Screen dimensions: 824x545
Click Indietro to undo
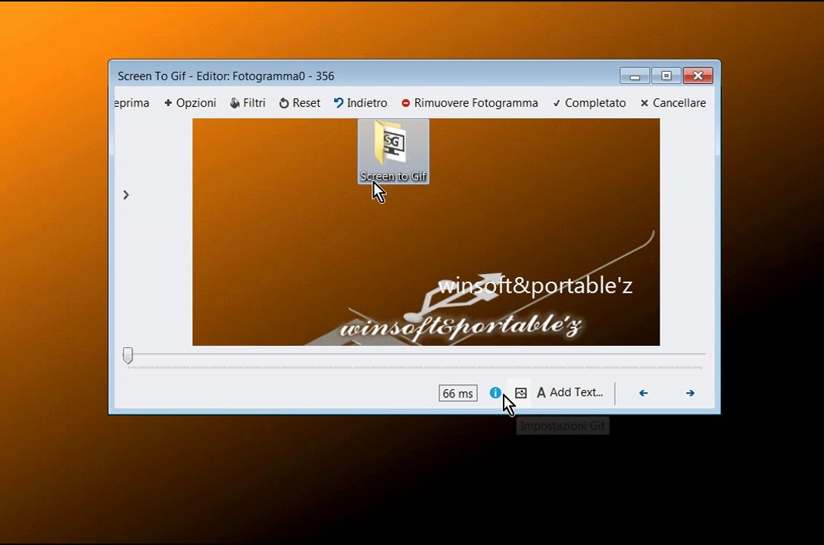[x=360, y=103]
